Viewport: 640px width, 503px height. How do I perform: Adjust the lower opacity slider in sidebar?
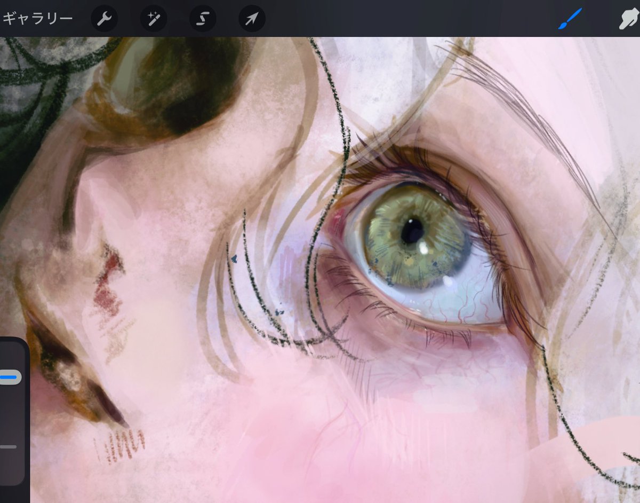pyautogui.click(x=8, y=446)
